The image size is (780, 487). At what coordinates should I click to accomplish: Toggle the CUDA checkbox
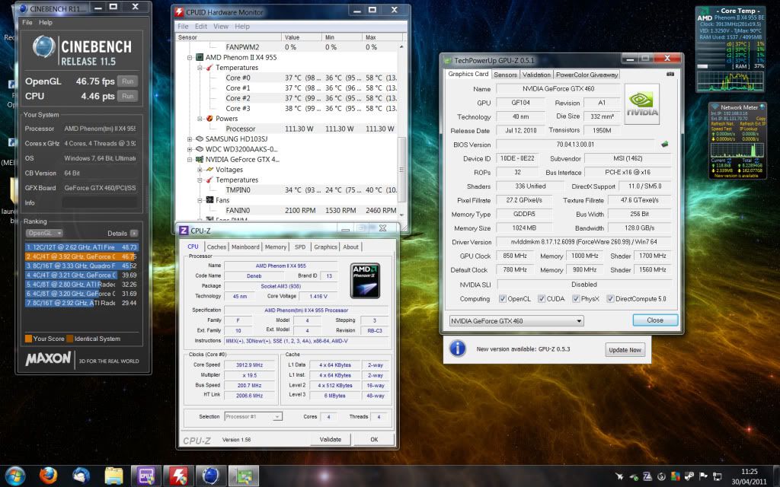(542, 299)
